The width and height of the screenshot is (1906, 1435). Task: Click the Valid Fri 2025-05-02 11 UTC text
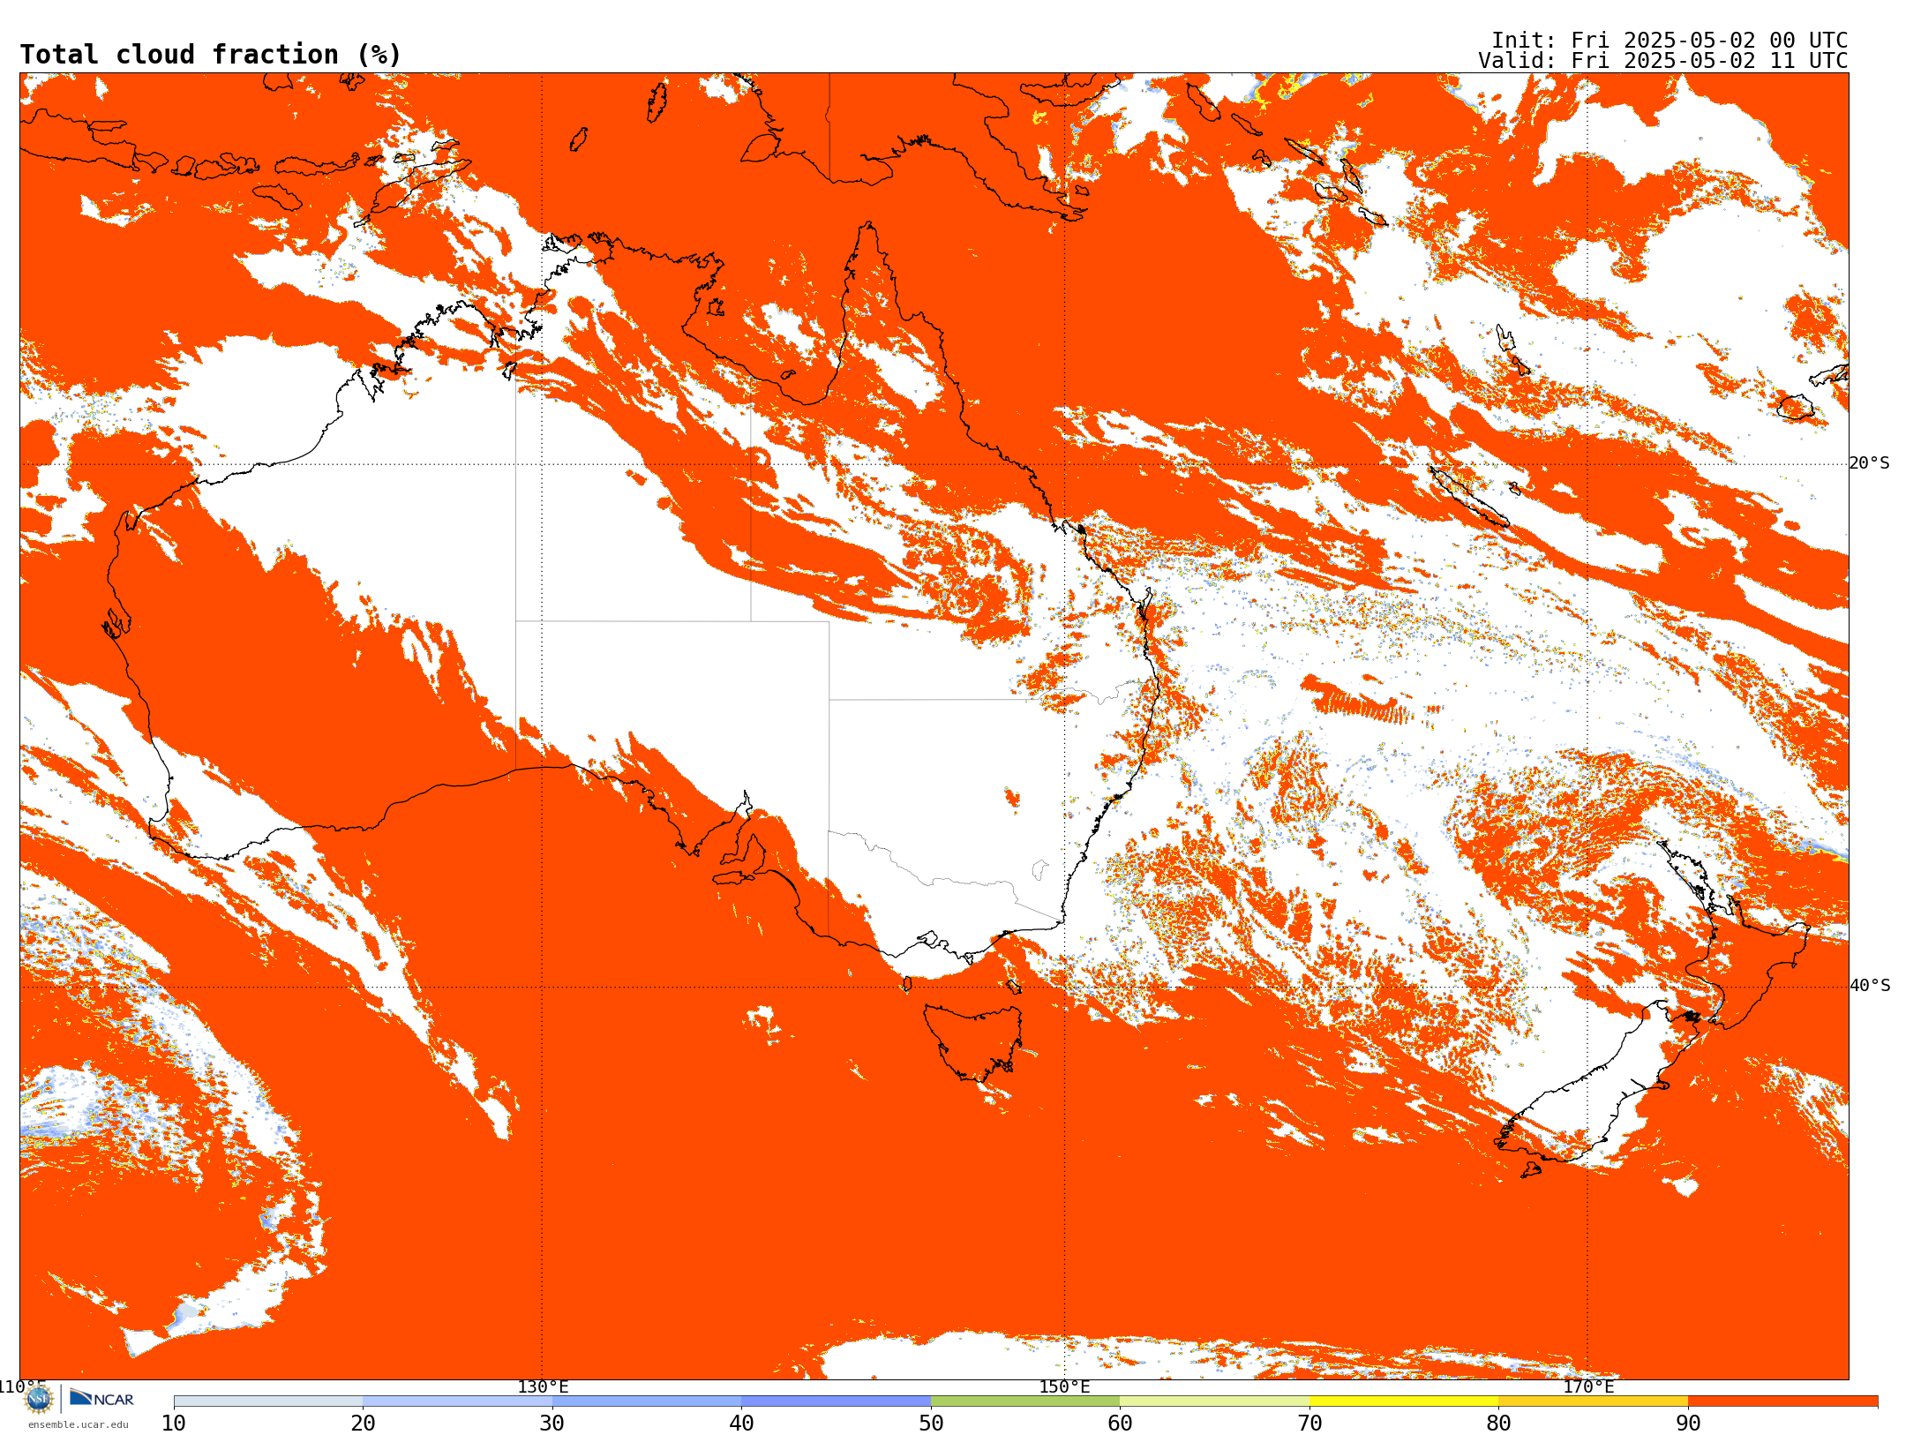pos(1662,61)
